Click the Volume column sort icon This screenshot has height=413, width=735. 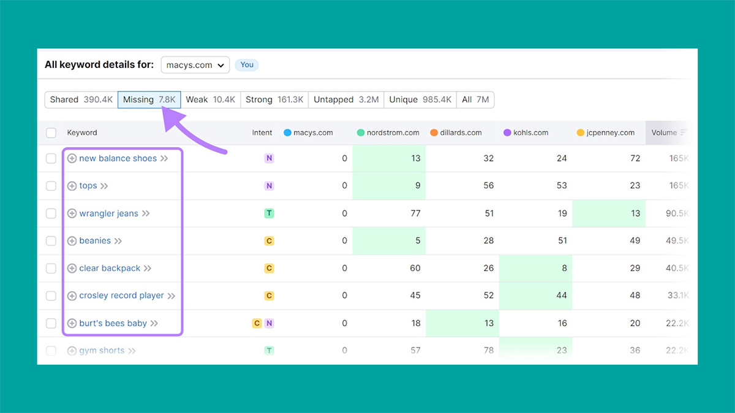tap(684, 133)
